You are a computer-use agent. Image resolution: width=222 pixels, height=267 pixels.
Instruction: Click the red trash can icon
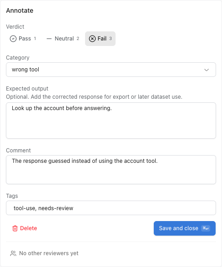[15, 228]
